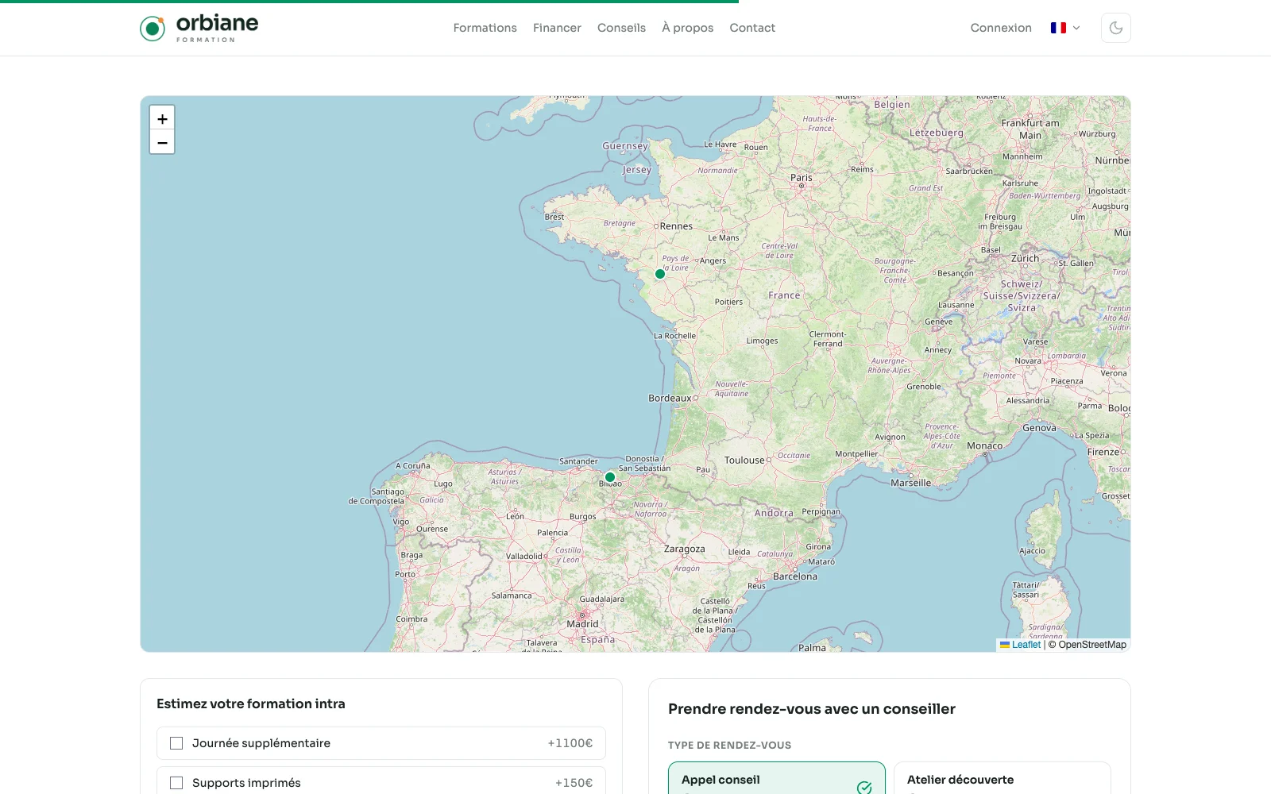Click the Estimez votre formation intra heading

click(x=251, y=703)
